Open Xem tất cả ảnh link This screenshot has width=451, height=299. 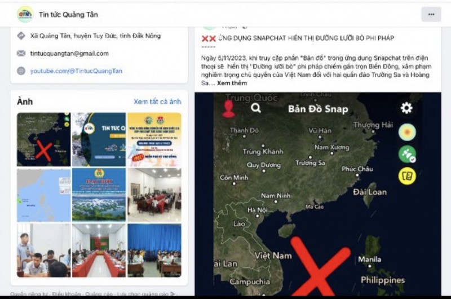coord(157,102)
